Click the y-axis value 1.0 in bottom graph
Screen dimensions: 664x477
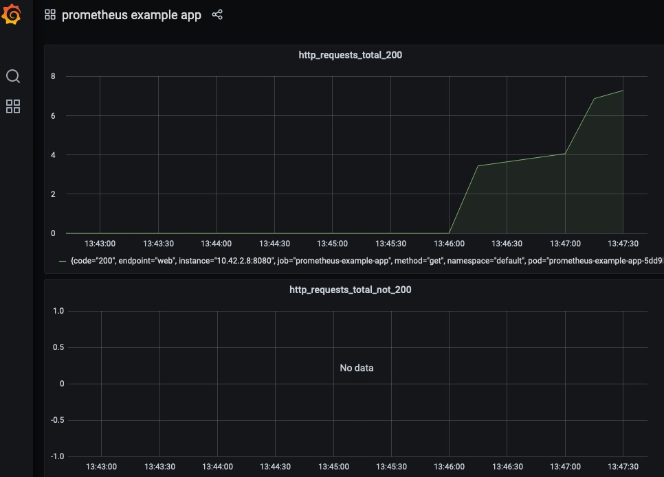[x=58, y=311]
